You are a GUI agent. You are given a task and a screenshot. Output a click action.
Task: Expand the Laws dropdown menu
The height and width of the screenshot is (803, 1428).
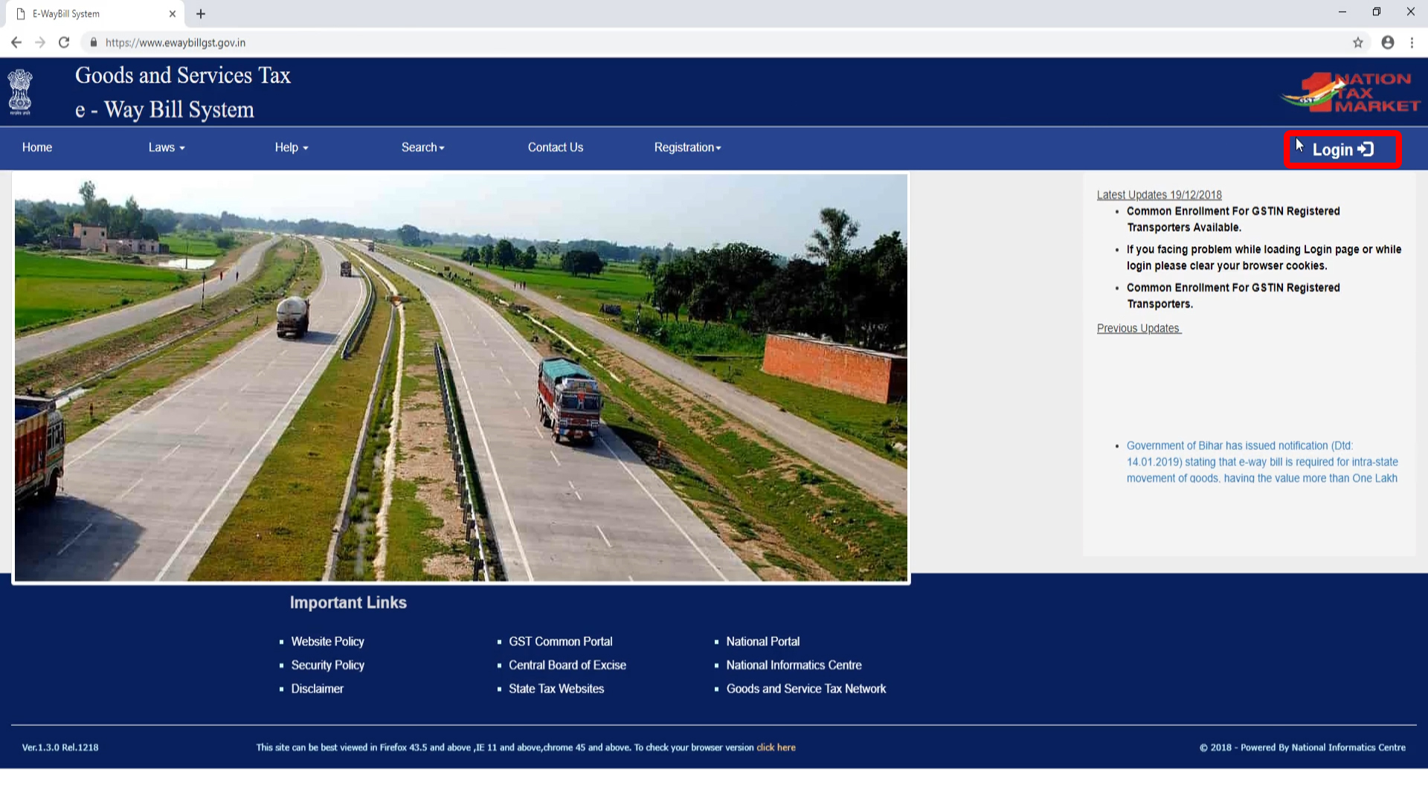(167, 147)
